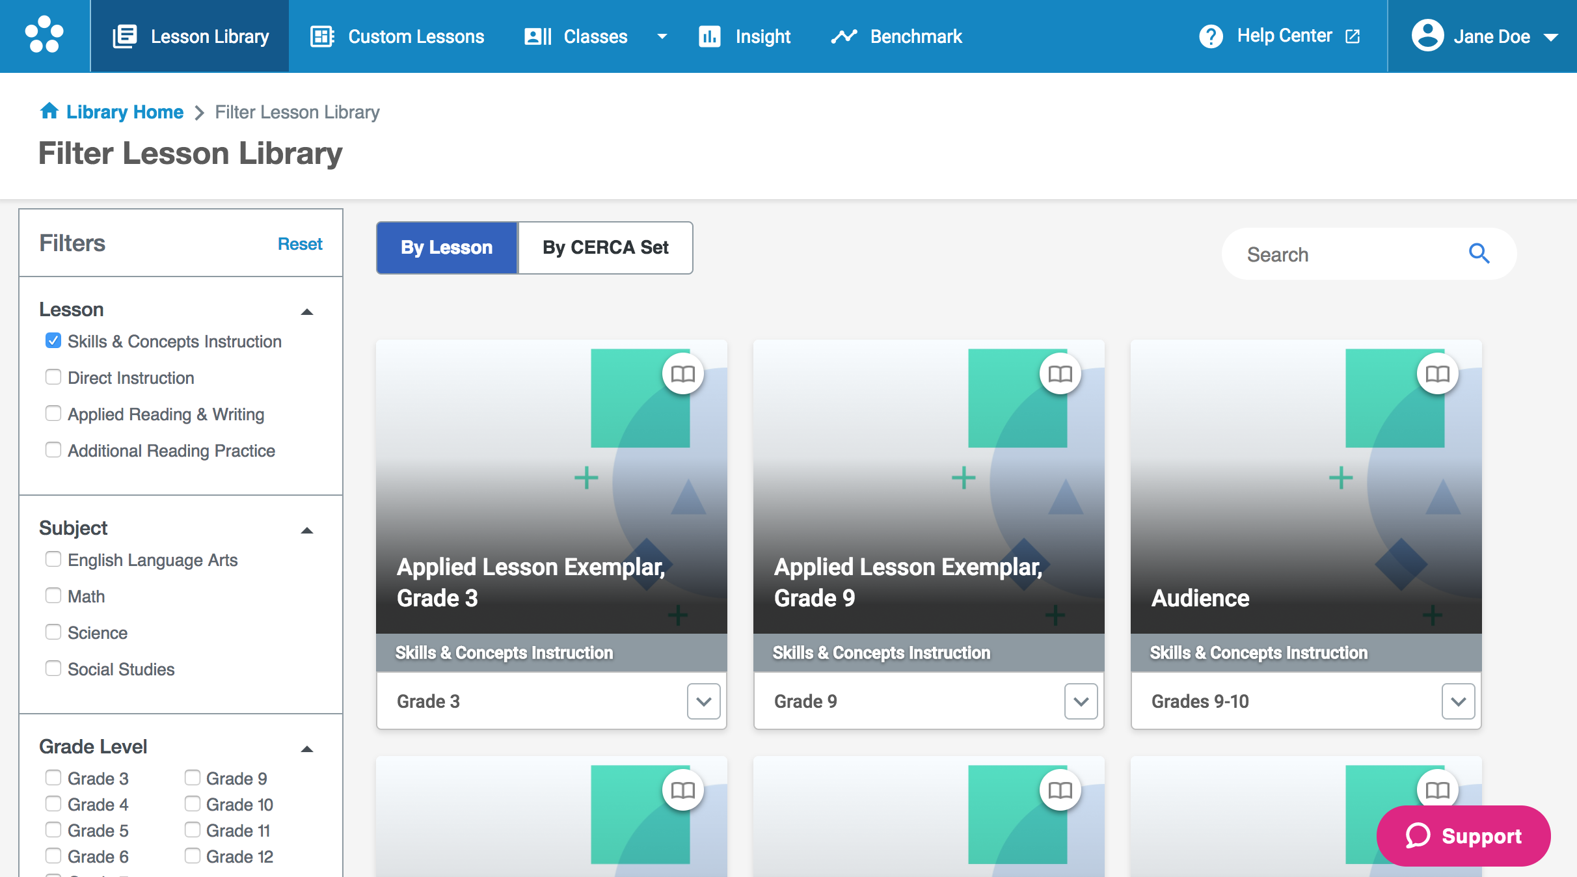Image resolution: width=1577 pixels, height=877 pixels.
Task: Expand the Grade 3 card dropdown
Action: coord(704,701)
